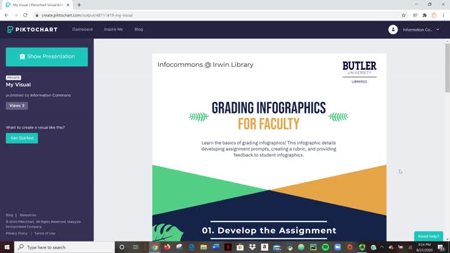Click the page vertical scrollbar thumb

point(448,68)
